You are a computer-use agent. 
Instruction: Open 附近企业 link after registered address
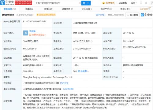pyautogui.click(x=64, y=83)
